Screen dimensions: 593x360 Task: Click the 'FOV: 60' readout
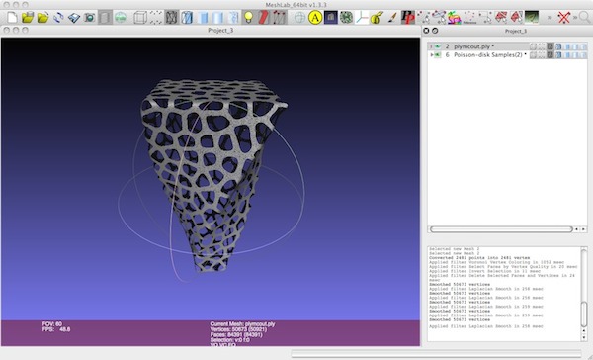coord(52,324)
